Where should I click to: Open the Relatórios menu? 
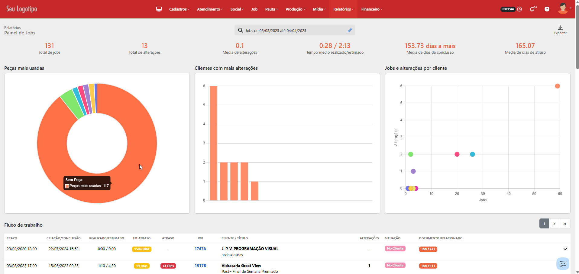(343, 9)
